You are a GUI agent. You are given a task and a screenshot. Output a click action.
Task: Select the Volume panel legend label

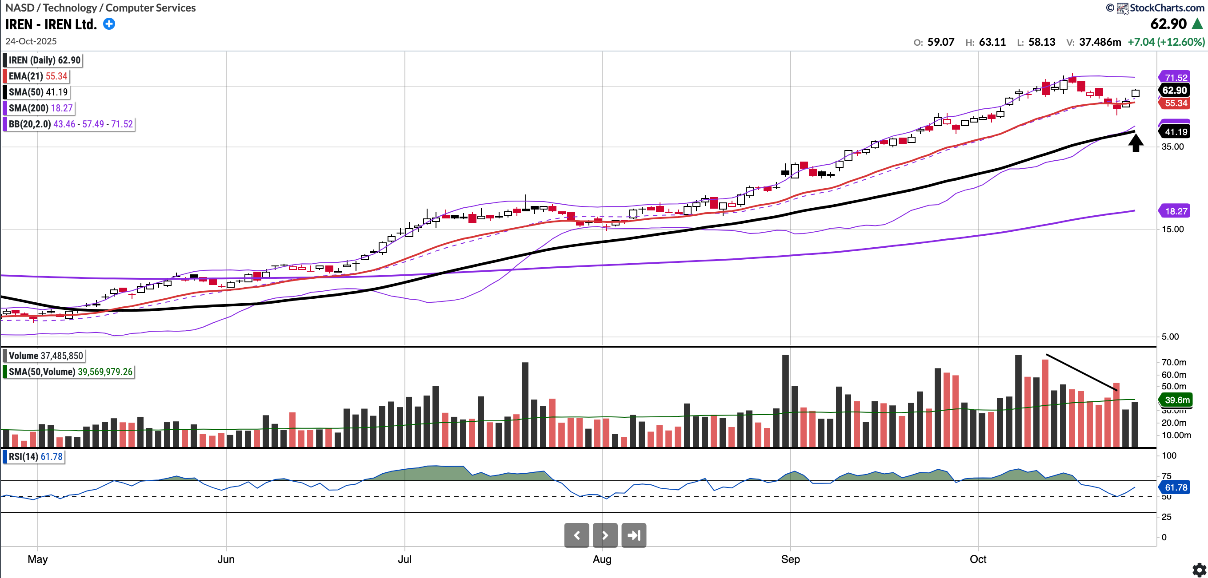45,356
